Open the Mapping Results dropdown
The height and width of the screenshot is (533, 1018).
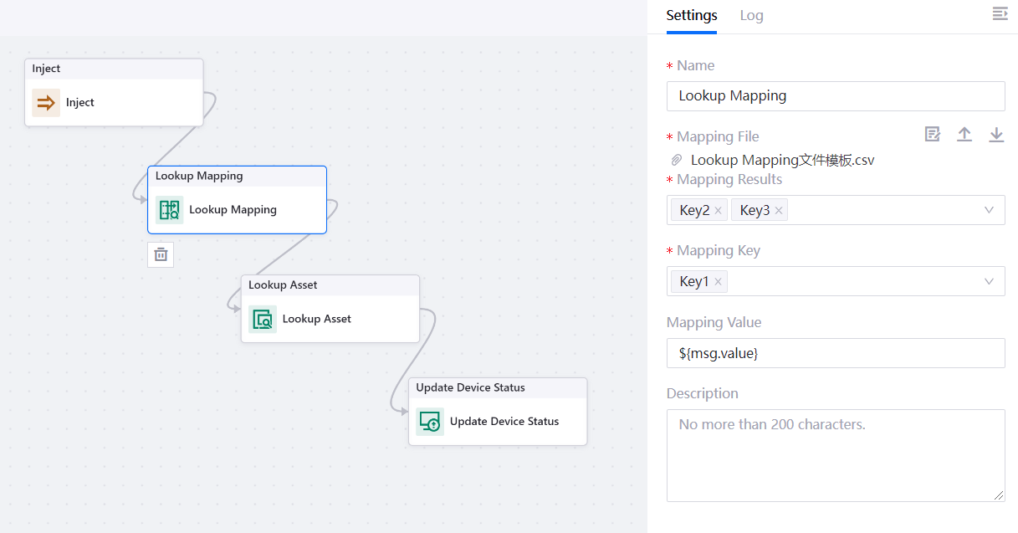coord(989,210)
